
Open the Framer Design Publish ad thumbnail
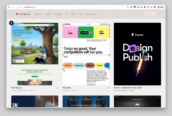tap(137, 54)
